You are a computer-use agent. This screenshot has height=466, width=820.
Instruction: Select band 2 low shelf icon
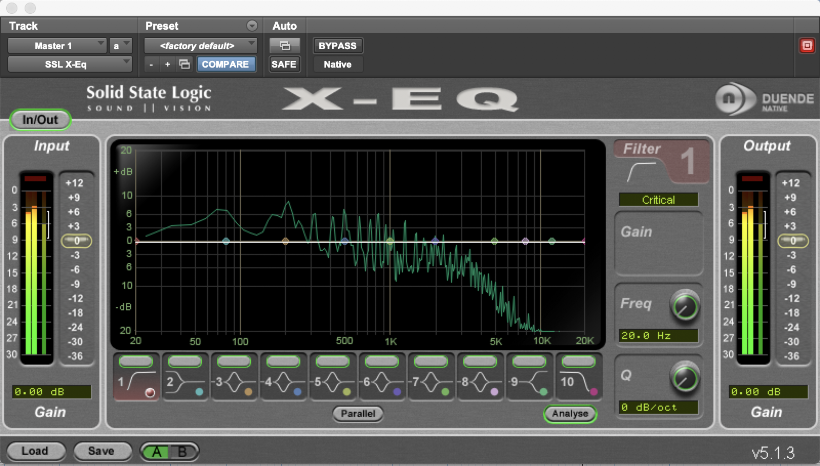pos(185,383)
